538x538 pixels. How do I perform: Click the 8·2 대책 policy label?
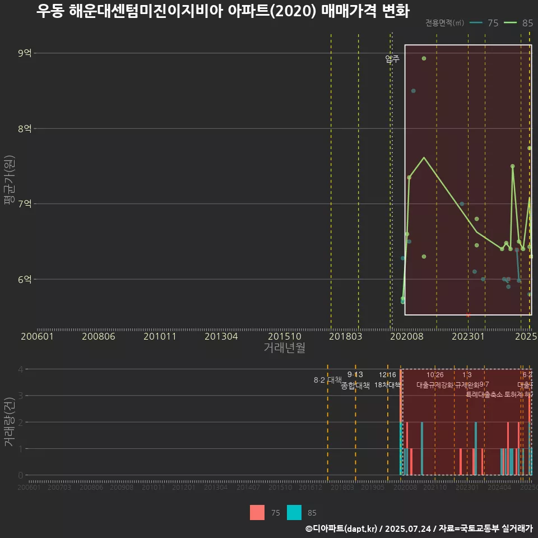(328, 380)
